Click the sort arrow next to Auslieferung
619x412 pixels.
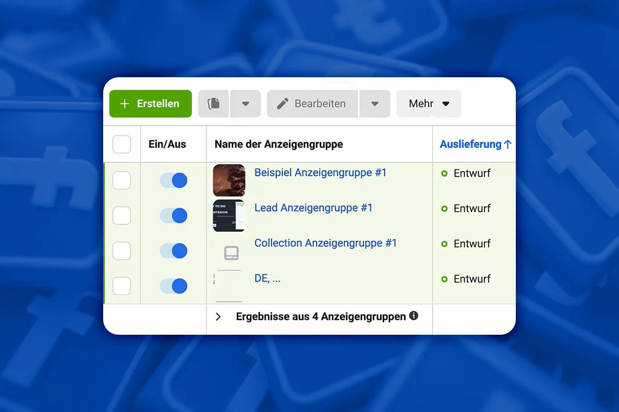pos(508,145)
